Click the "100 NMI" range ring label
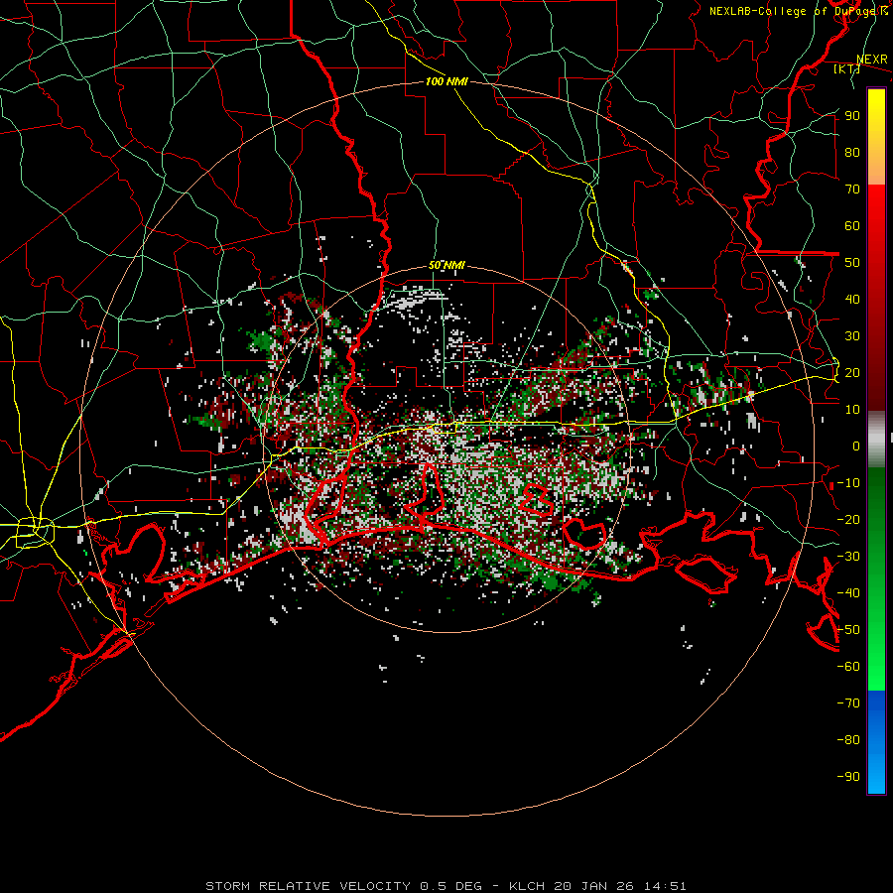The width and height of the screenshot is (893, 893). coord(446,82)
